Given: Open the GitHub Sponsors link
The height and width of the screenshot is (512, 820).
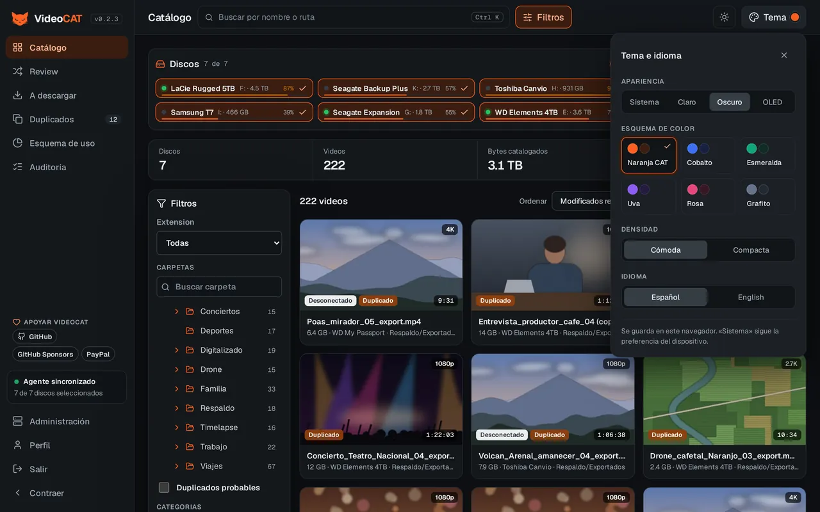Looking at the screenshot, I should pyautogui.click(x=45, y=354).
